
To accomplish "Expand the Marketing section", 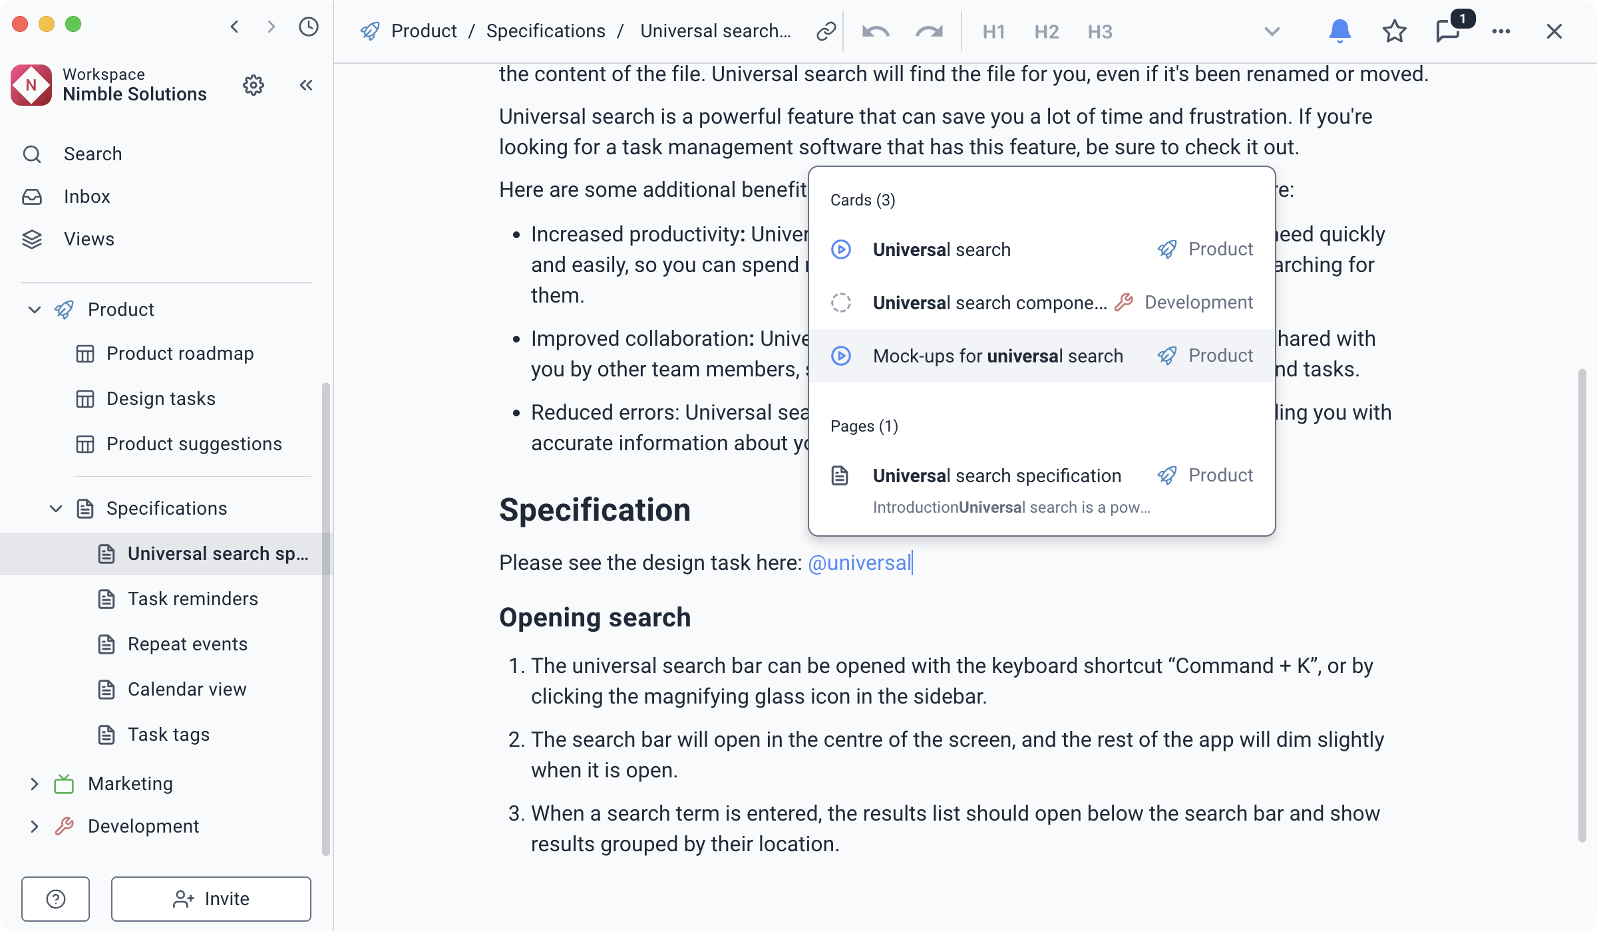I will point(34,783).
